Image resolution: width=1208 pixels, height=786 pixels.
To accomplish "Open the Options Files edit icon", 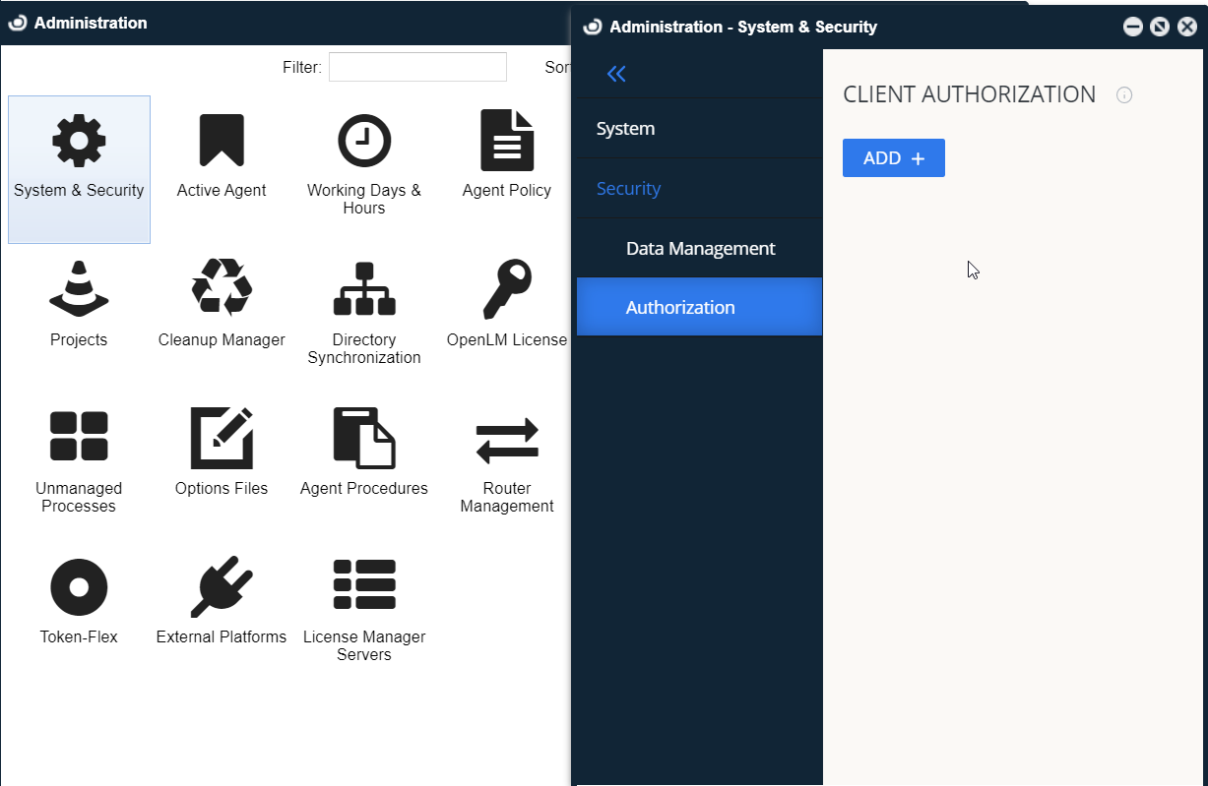I will (x=222, y=437).
